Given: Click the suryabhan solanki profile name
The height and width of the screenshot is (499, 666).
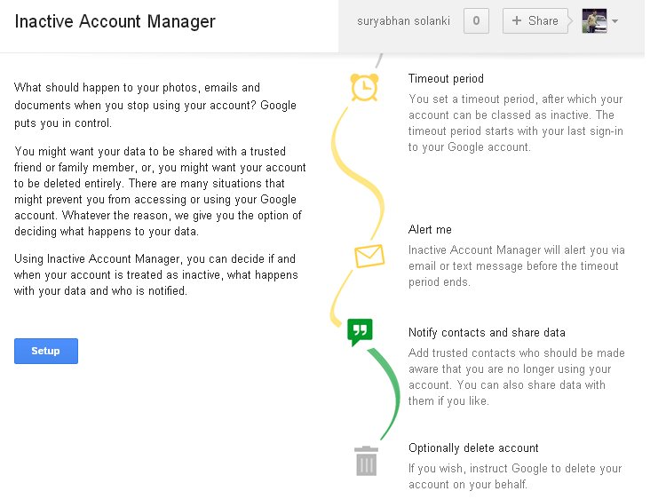Looking at the screenshot, I should [x=403, y=20].
